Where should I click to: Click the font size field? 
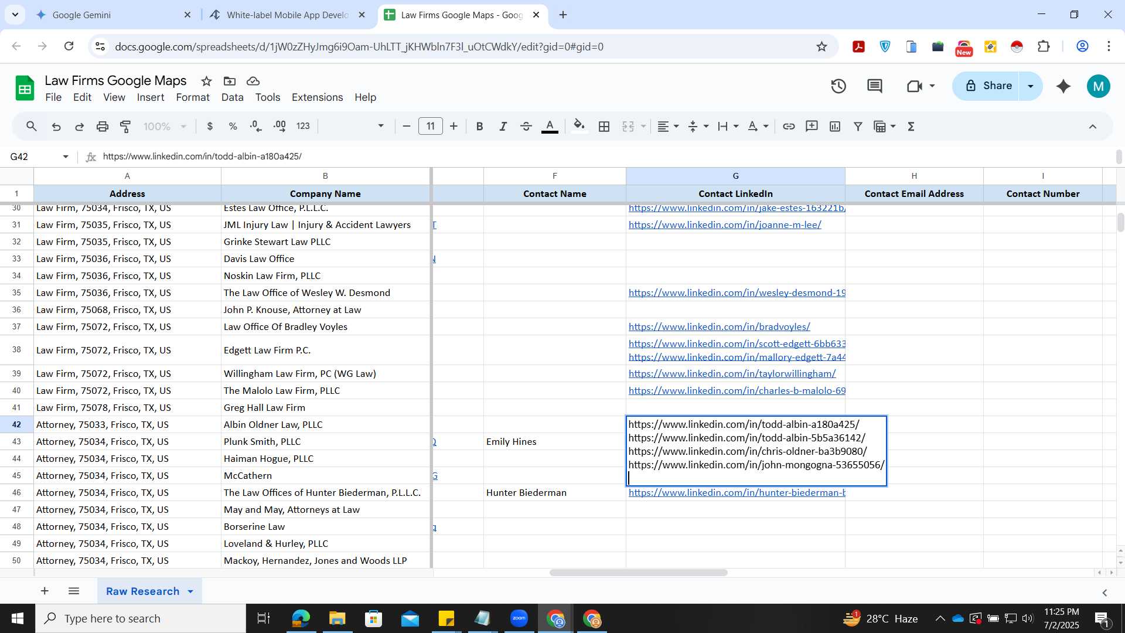[430, 126]
